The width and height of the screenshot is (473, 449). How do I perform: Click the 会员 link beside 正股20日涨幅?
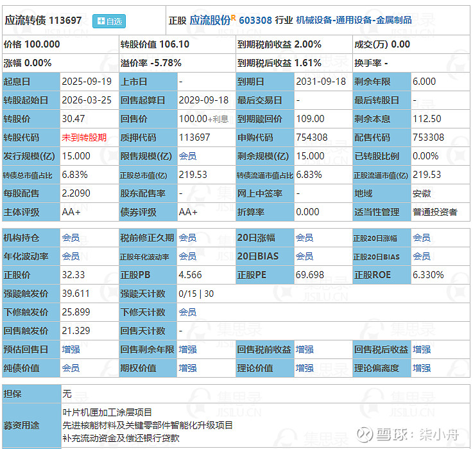(421, 238)
